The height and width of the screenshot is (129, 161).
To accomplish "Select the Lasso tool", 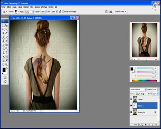I will [3, 29].
